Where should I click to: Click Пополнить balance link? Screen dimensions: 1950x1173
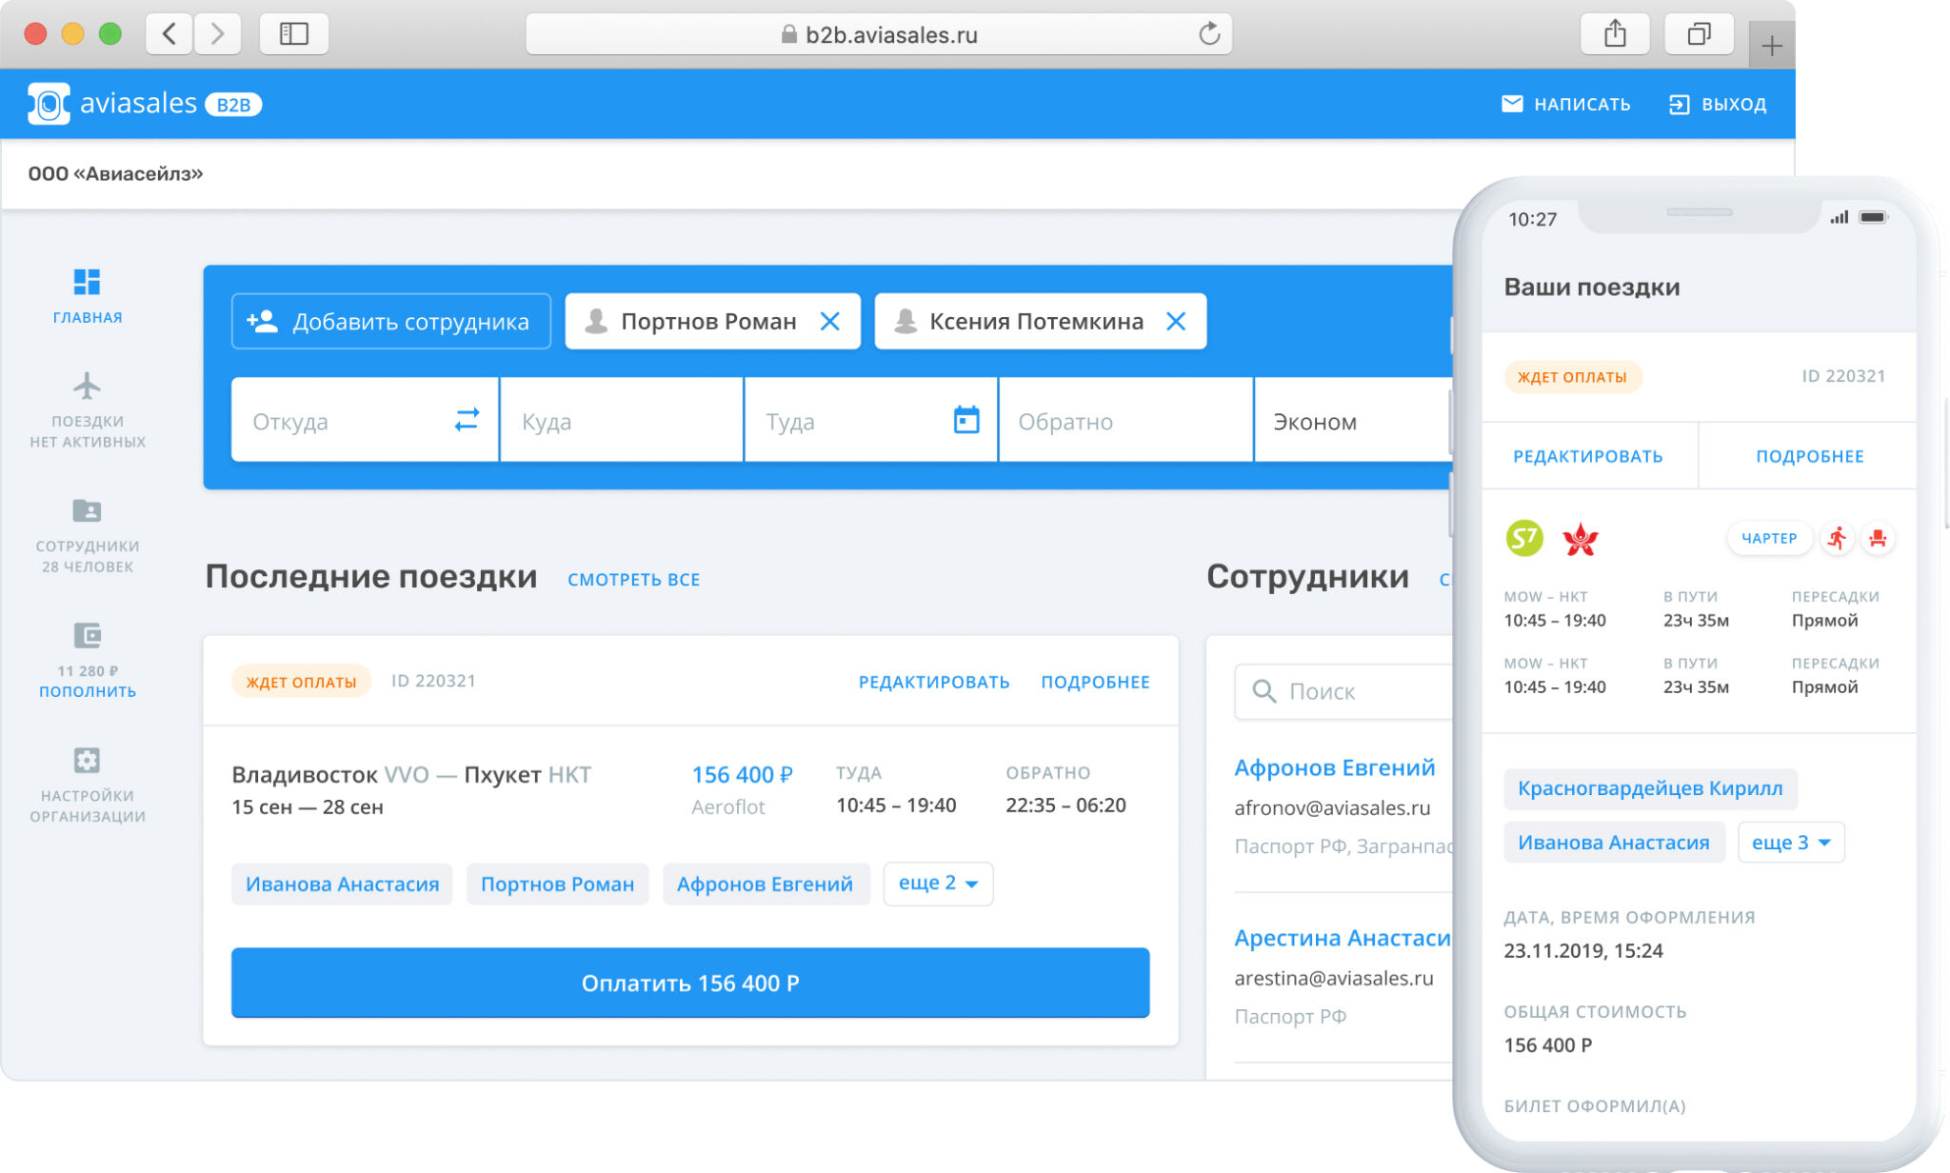[87, 691]
